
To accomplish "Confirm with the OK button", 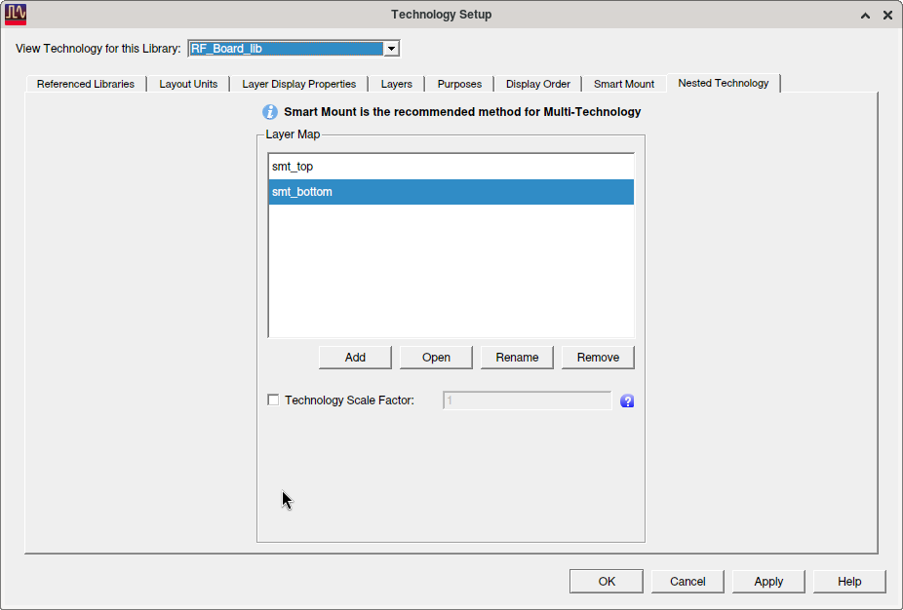I will point(607,581).
